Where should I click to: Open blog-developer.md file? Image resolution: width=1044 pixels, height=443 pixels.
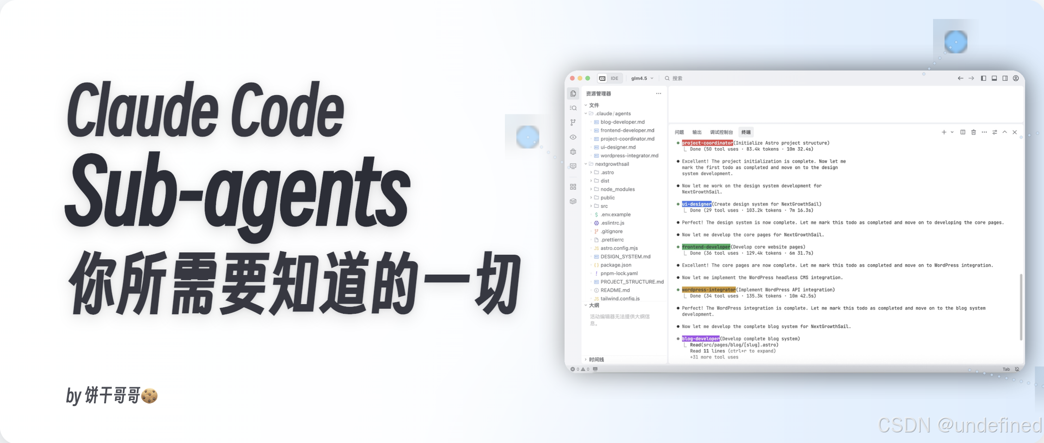(x=620, y=122)
